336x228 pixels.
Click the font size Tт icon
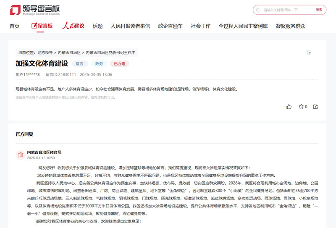click(x=309, y=53)
